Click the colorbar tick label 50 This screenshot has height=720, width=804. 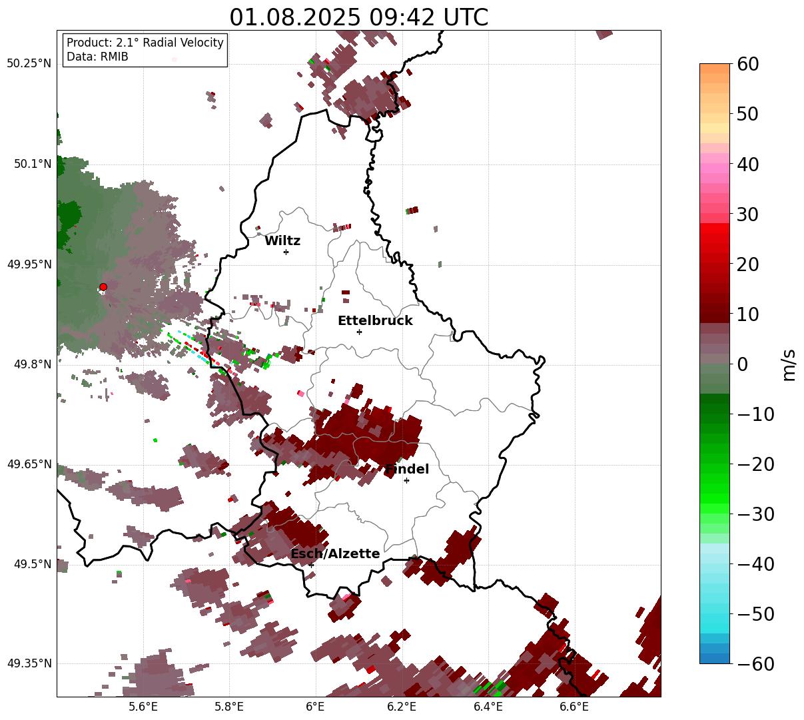tap(749, 115)
